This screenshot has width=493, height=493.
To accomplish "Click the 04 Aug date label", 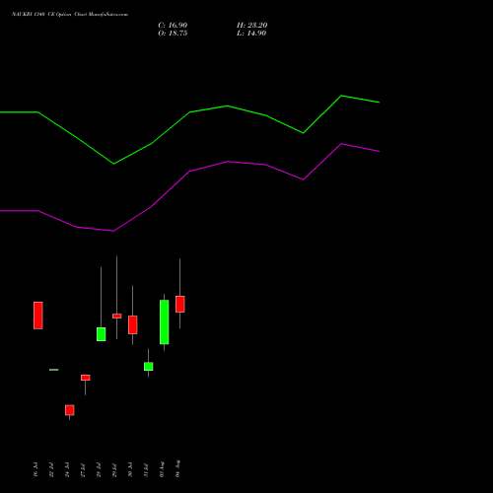I will (177, 468).
